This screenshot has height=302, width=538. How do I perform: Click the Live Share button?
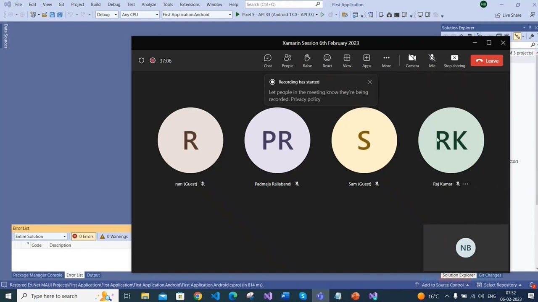(508, 15)
